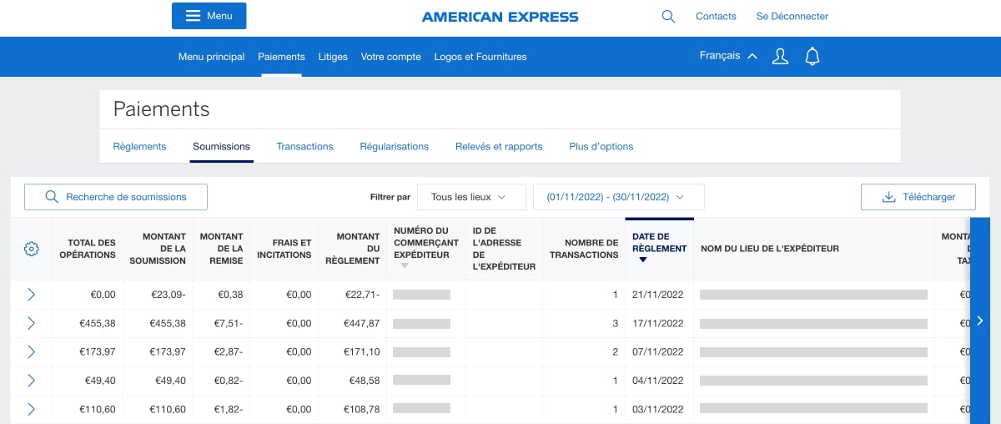The width and height of the screenshot is (1001, 424).
Task: Click the American Express logo
Action: click(500, 17)
